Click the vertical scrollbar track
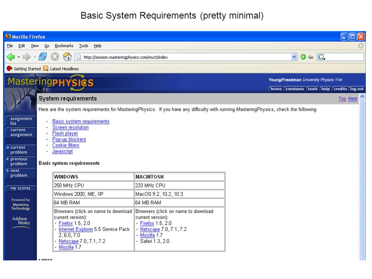The image size is (372, 279). (x=362, y=180)
